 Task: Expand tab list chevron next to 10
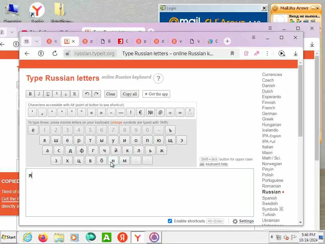36,41
